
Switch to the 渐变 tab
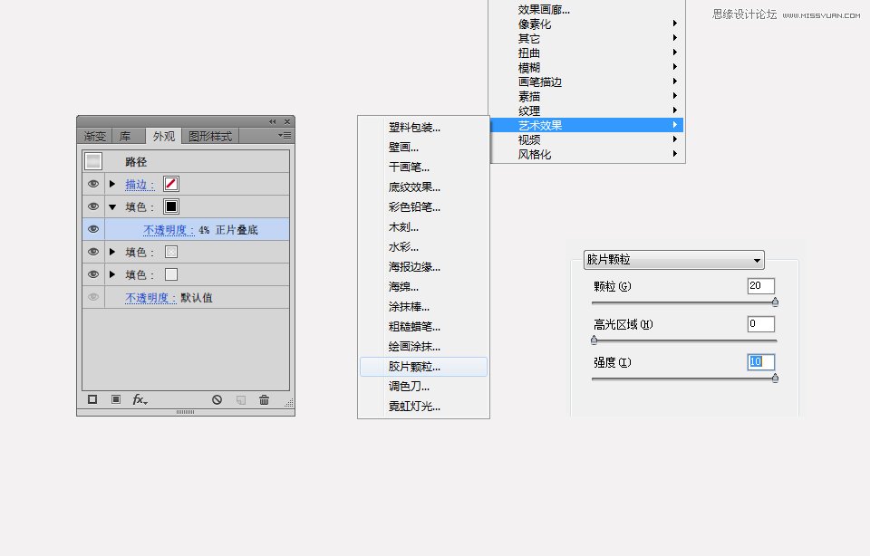(95, 136)
